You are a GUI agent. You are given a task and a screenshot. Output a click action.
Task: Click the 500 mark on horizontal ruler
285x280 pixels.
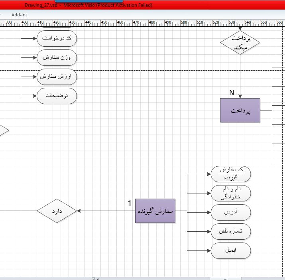tap(184, 22)
